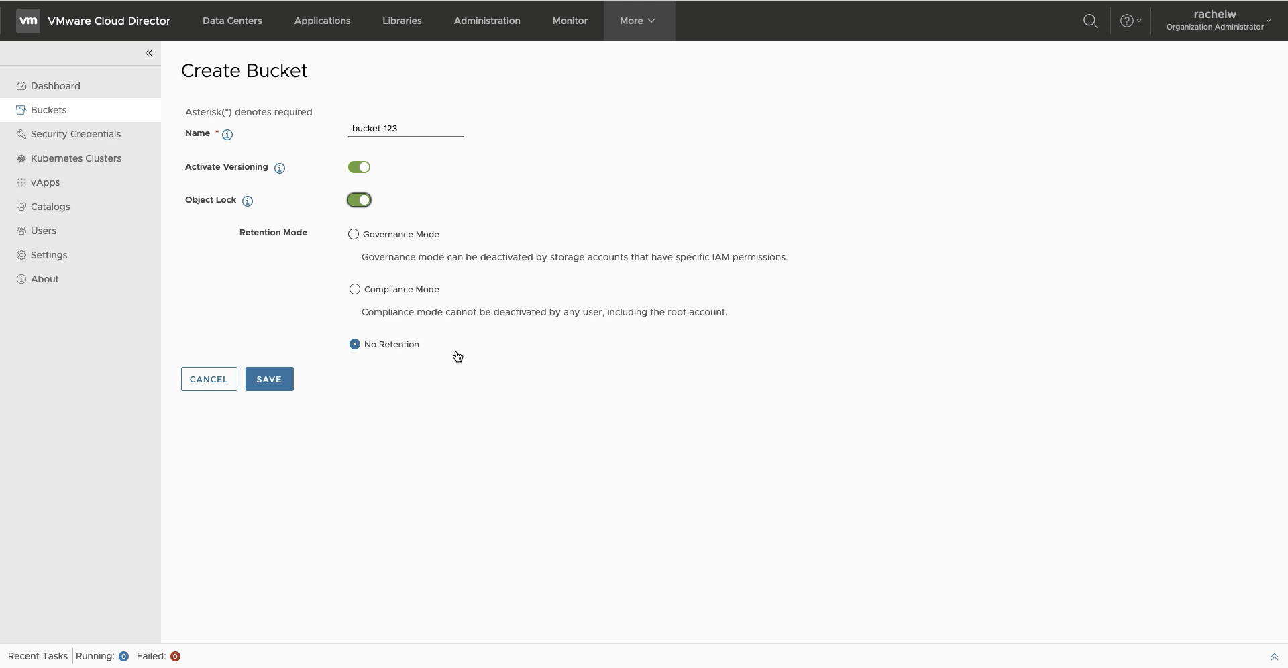Click the VMware vm logo icon
This screenshot has width=1288, height=668.
click(x=28, y=21)
